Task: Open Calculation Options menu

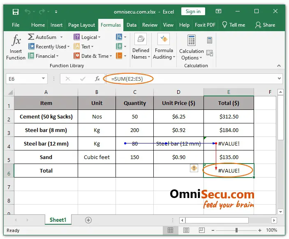Action: pos(192,48)
